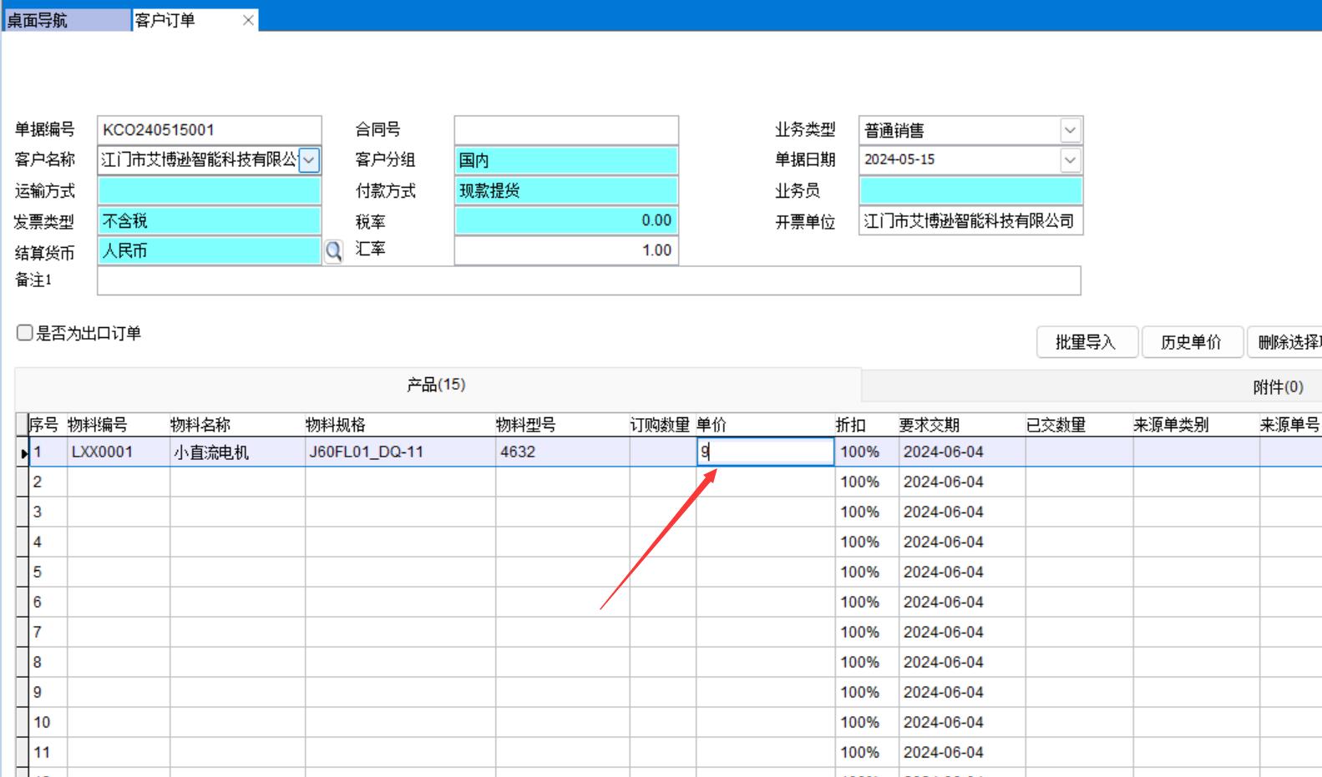Click the 汇率 field showing 1.00

566,250
